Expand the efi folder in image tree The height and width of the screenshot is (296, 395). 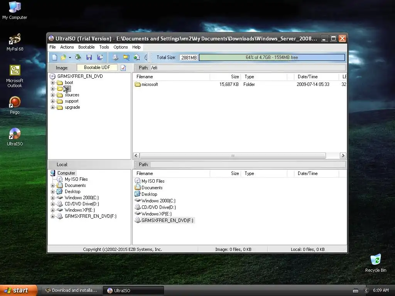pyautogui.click(x=52, y=89)
